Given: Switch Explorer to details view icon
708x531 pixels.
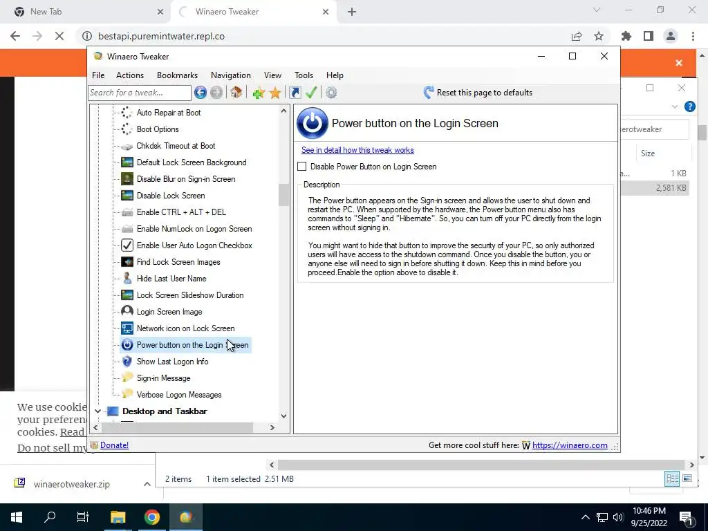Looking at the screenshot, I should click(x=672, y=478).
